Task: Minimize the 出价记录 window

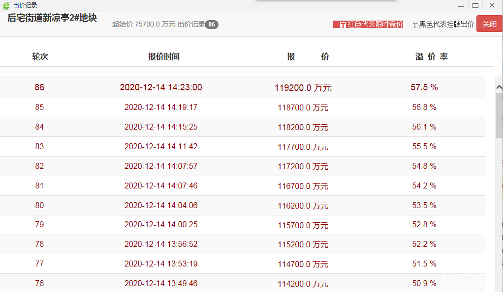Action: pyautogui.click(x=461, y=5)
